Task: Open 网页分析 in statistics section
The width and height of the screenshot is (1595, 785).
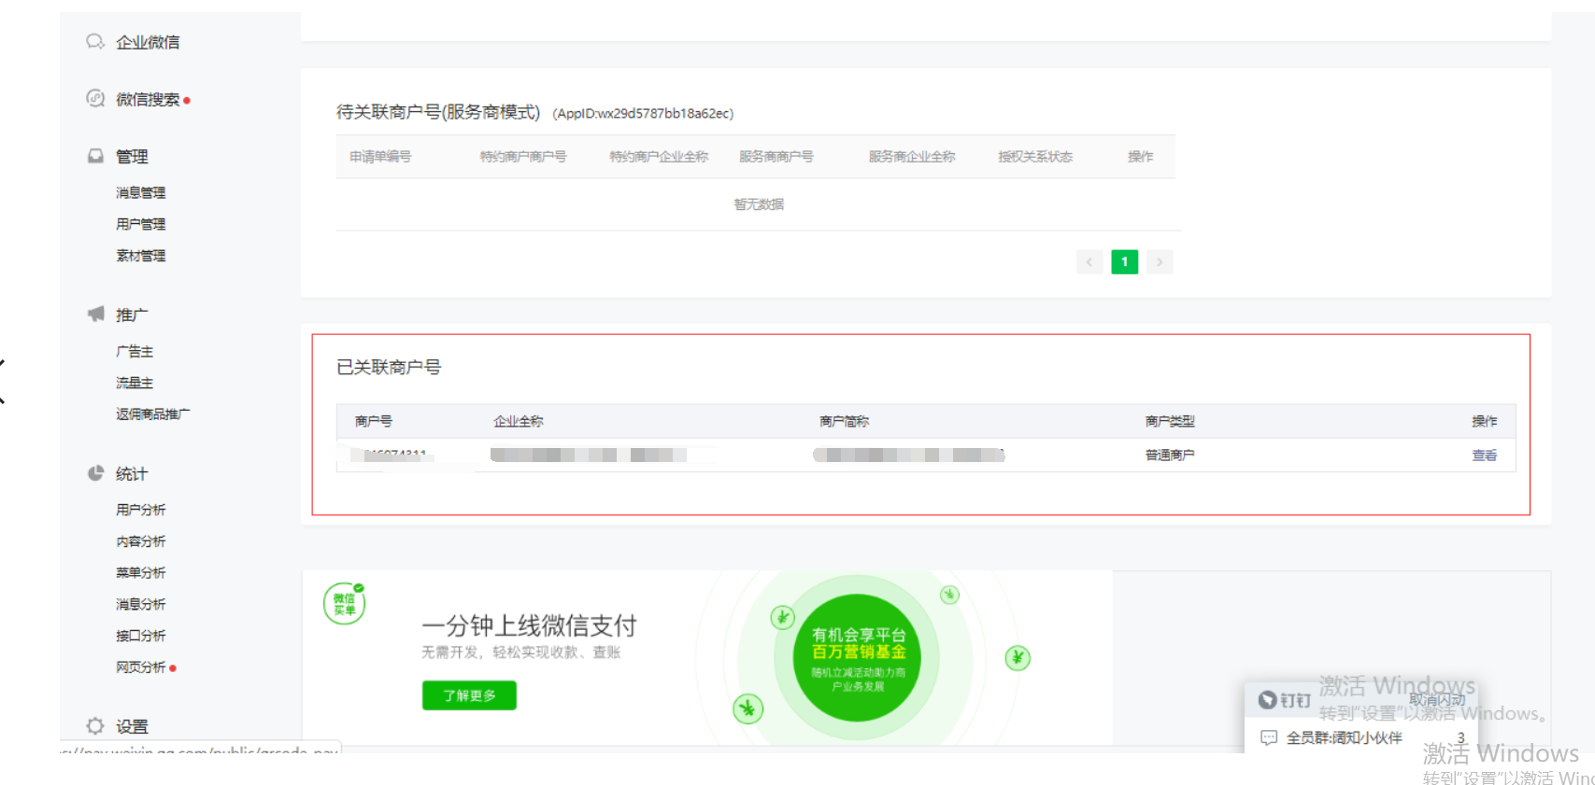Action: pos(140,667)
